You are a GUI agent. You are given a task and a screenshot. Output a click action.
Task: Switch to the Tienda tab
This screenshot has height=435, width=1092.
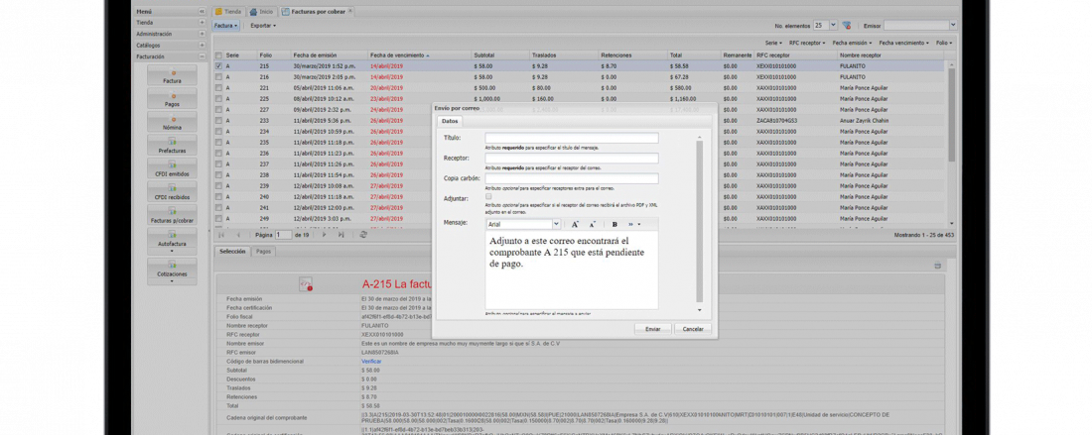(228, 11)
